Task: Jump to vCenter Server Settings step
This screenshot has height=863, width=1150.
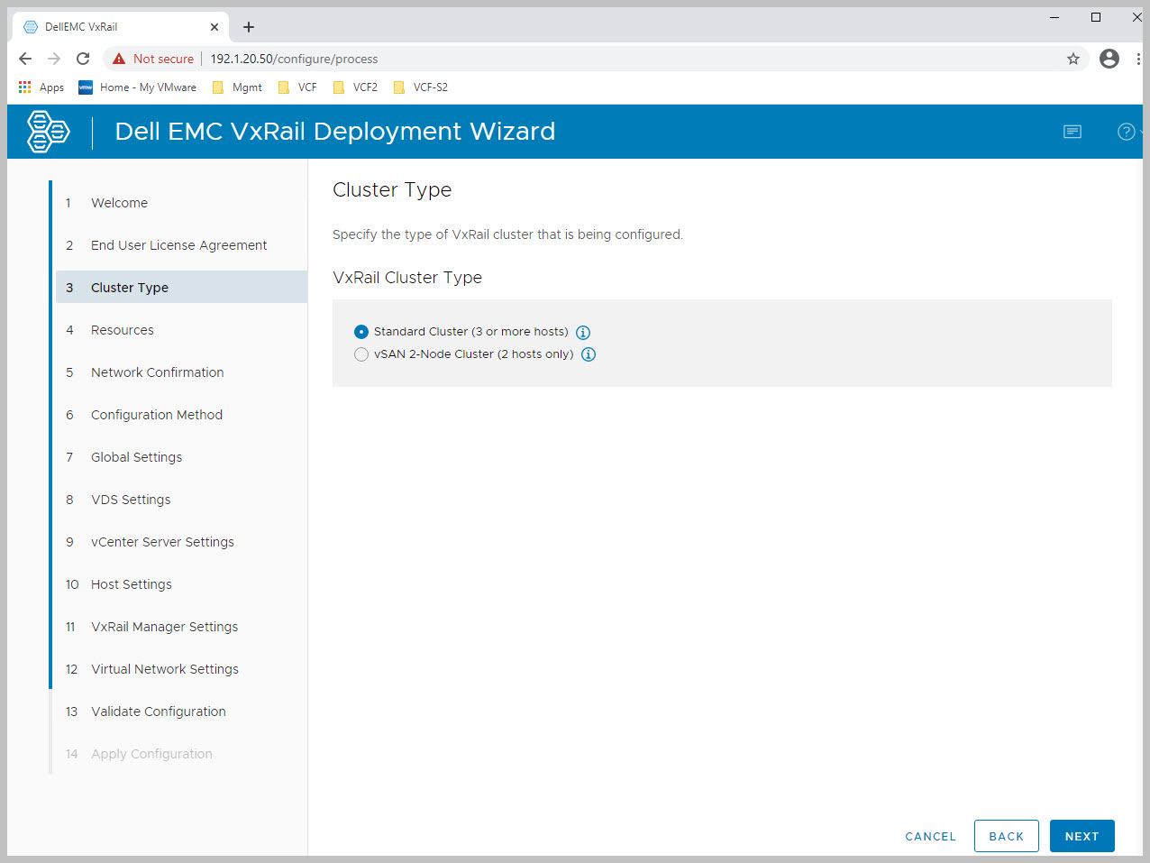Action: tap(162, 542)
